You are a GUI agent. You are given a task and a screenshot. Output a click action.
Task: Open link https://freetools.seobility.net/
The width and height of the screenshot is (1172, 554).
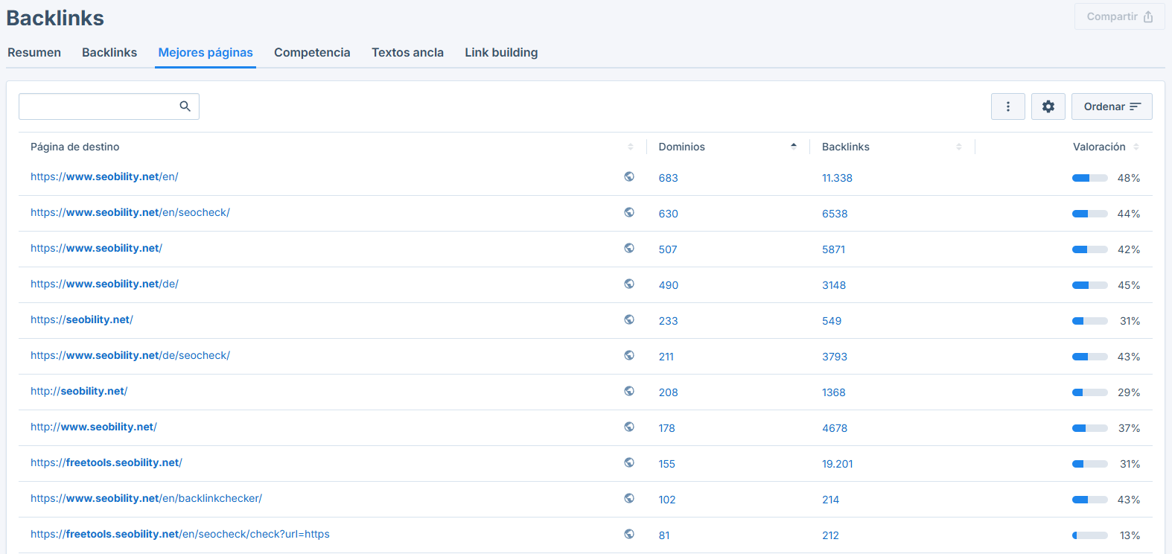(106, 462)
